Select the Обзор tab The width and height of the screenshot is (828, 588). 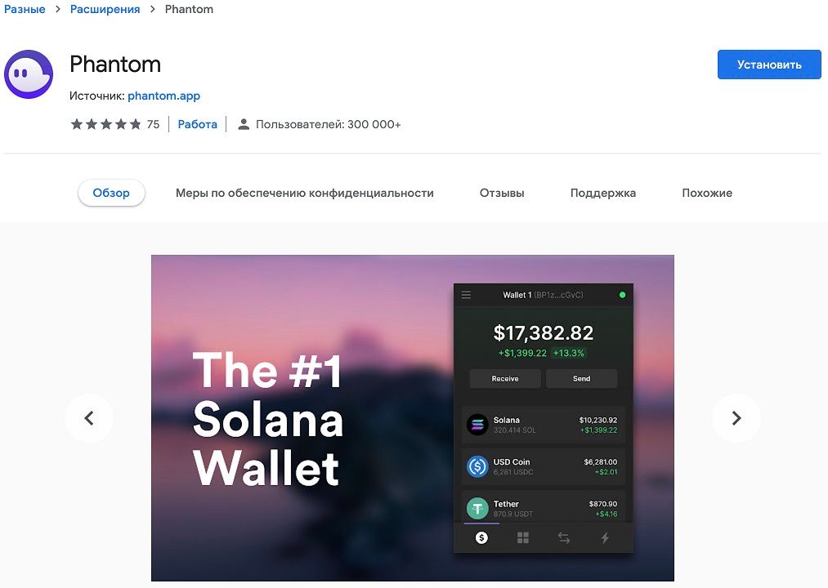[111, 193]
